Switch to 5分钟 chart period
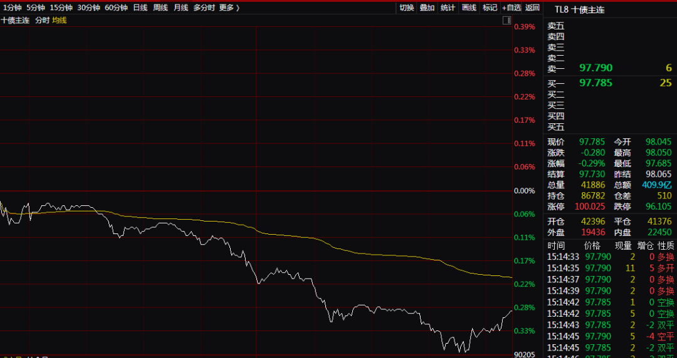The image size is (677, 358). click(x=35, y=8)
